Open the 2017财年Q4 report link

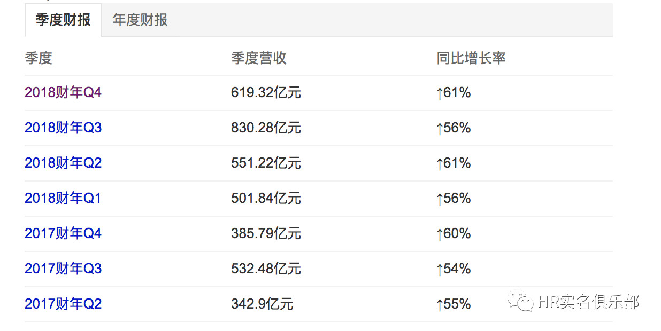click(x=63, y=234)
